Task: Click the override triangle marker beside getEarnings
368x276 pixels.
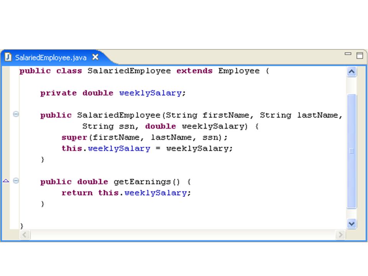Action: tap(6, 181)
